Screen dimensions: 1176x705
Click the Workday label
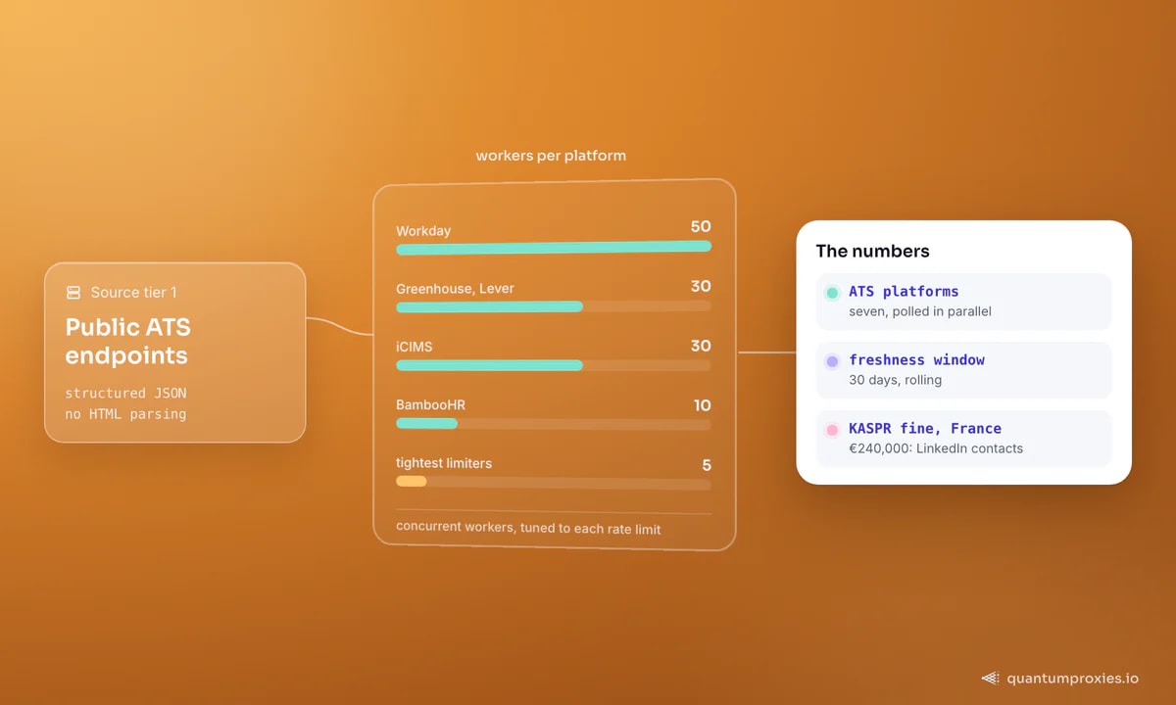tap(423, 231)
